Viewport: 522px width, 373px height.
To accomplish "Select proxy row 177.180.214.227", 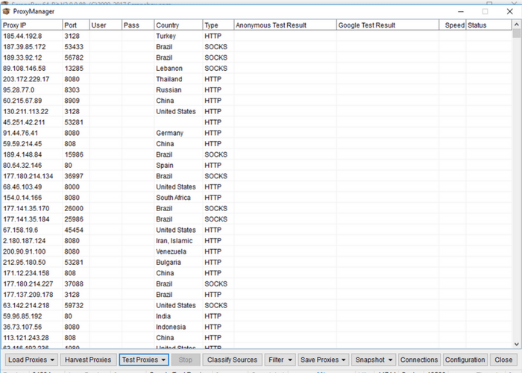I will 257,283.
